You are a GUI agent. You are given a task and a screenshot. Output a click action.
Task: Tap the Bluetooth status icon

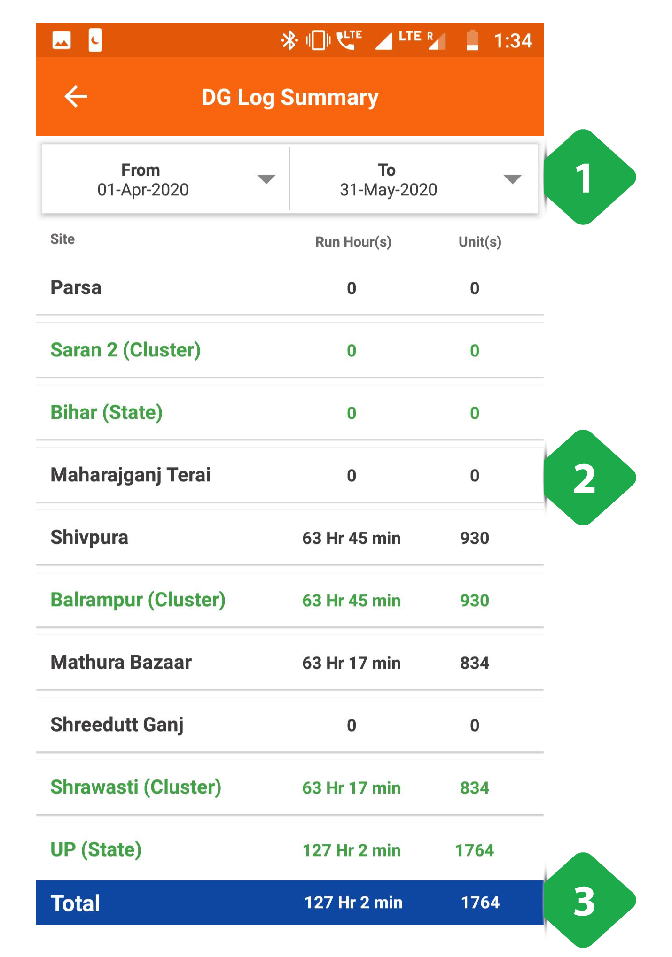point(289,40)
